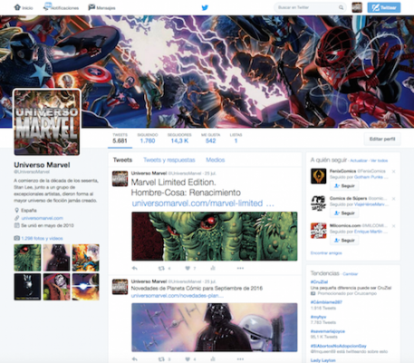
Task: Dismiss the Comics de Súpers suggestion
Action: coord(393,199)
